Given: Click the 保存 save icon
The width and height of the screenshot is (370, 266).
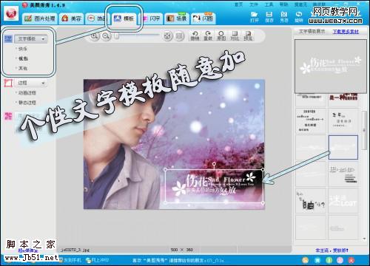Looking at the screenshot, I should coord(269,17).
